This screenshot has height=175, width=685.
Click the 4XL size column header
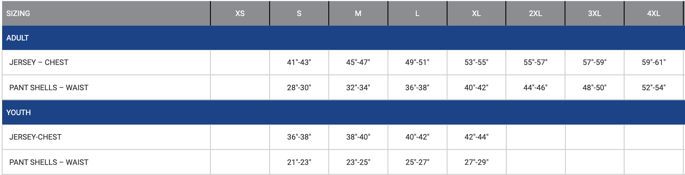[x=653, y=13]
